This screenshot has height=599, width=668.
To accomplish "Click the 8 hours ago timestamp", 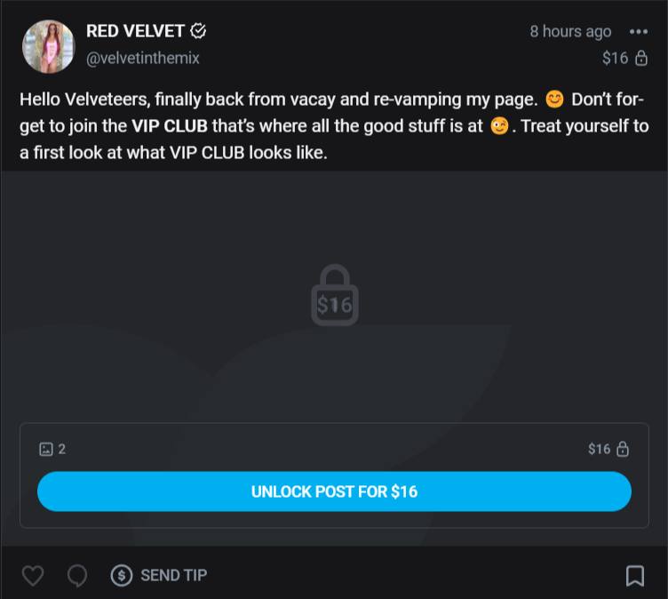I will click(x=570, y=31).
